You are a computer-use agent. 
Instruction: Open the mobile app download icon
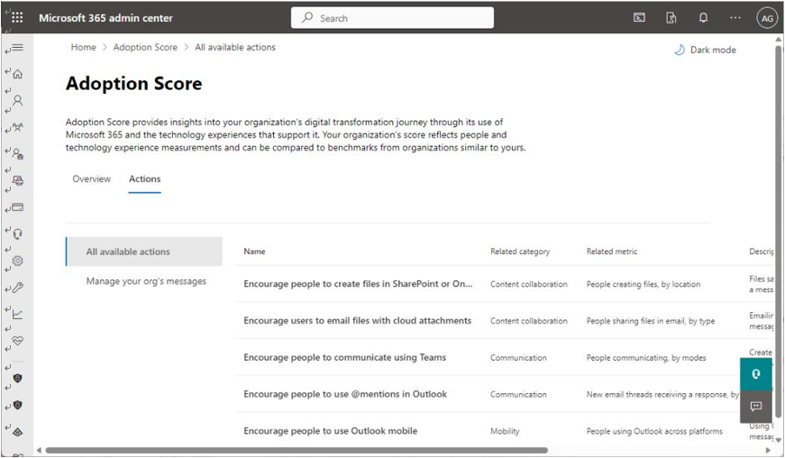(671, 18)
